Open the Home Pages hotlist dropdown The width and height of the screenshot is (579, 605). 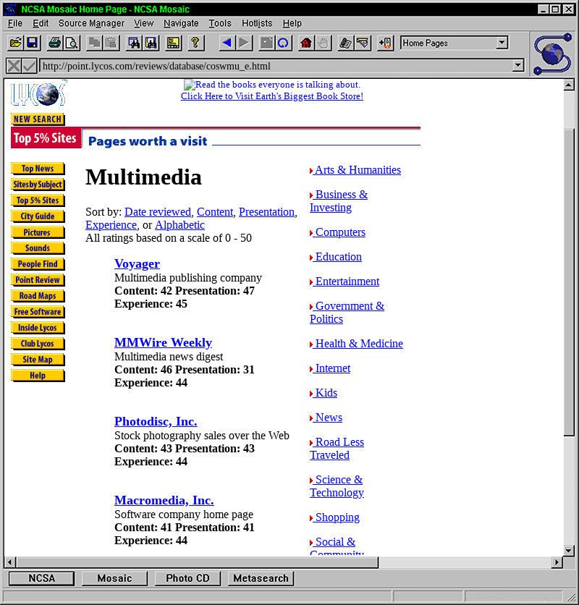click(502, 43)
